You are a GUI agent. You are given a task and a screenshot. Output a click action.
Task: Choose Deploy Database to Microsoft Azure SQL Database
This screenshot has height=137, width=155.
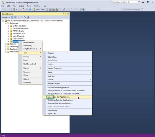67,90
